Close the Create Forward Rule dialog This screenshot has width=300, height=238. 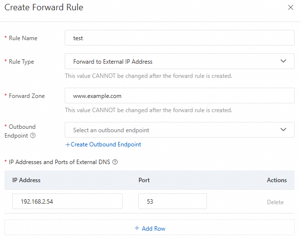[290, 8]
